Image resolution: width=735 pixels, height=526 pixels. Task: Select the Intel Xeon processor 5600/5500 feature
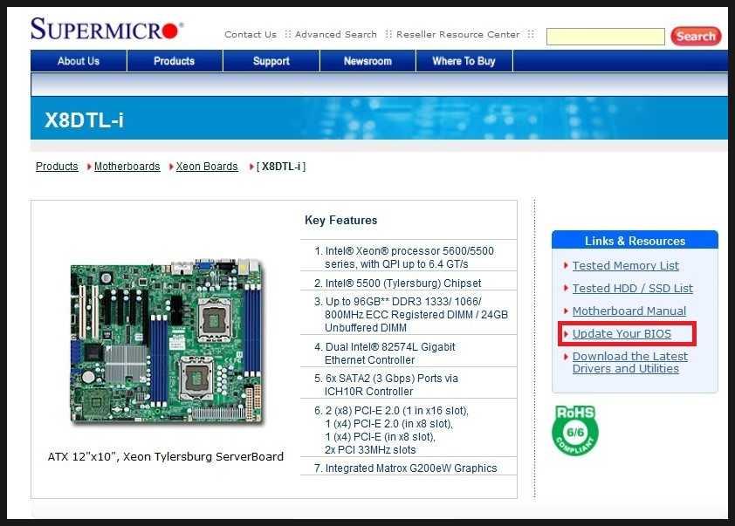404,257
